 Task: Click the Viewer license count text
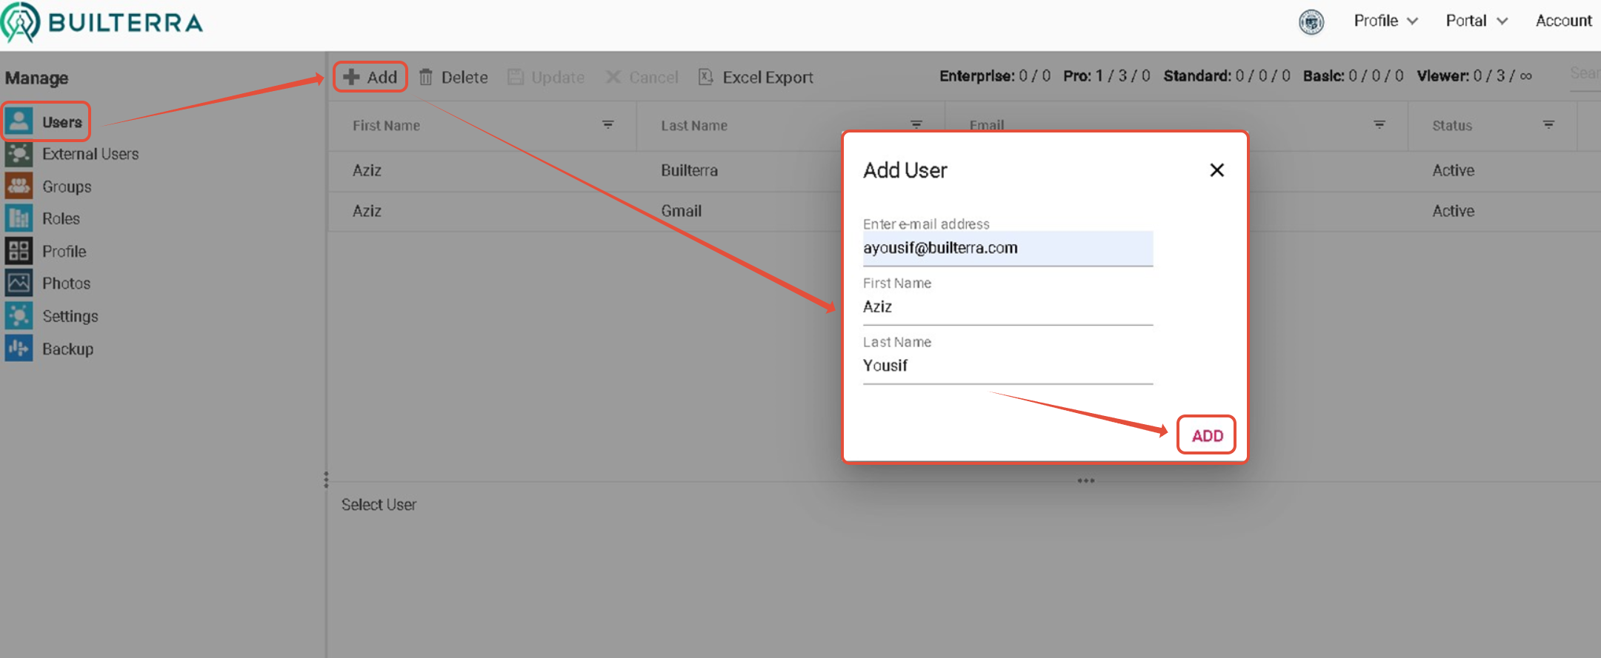coord(1474,75)
